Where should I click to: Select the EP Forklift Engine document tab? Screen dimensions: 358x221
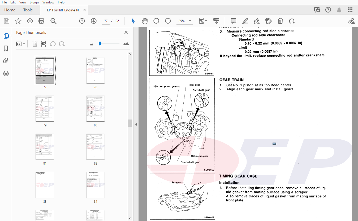(64, 10)
